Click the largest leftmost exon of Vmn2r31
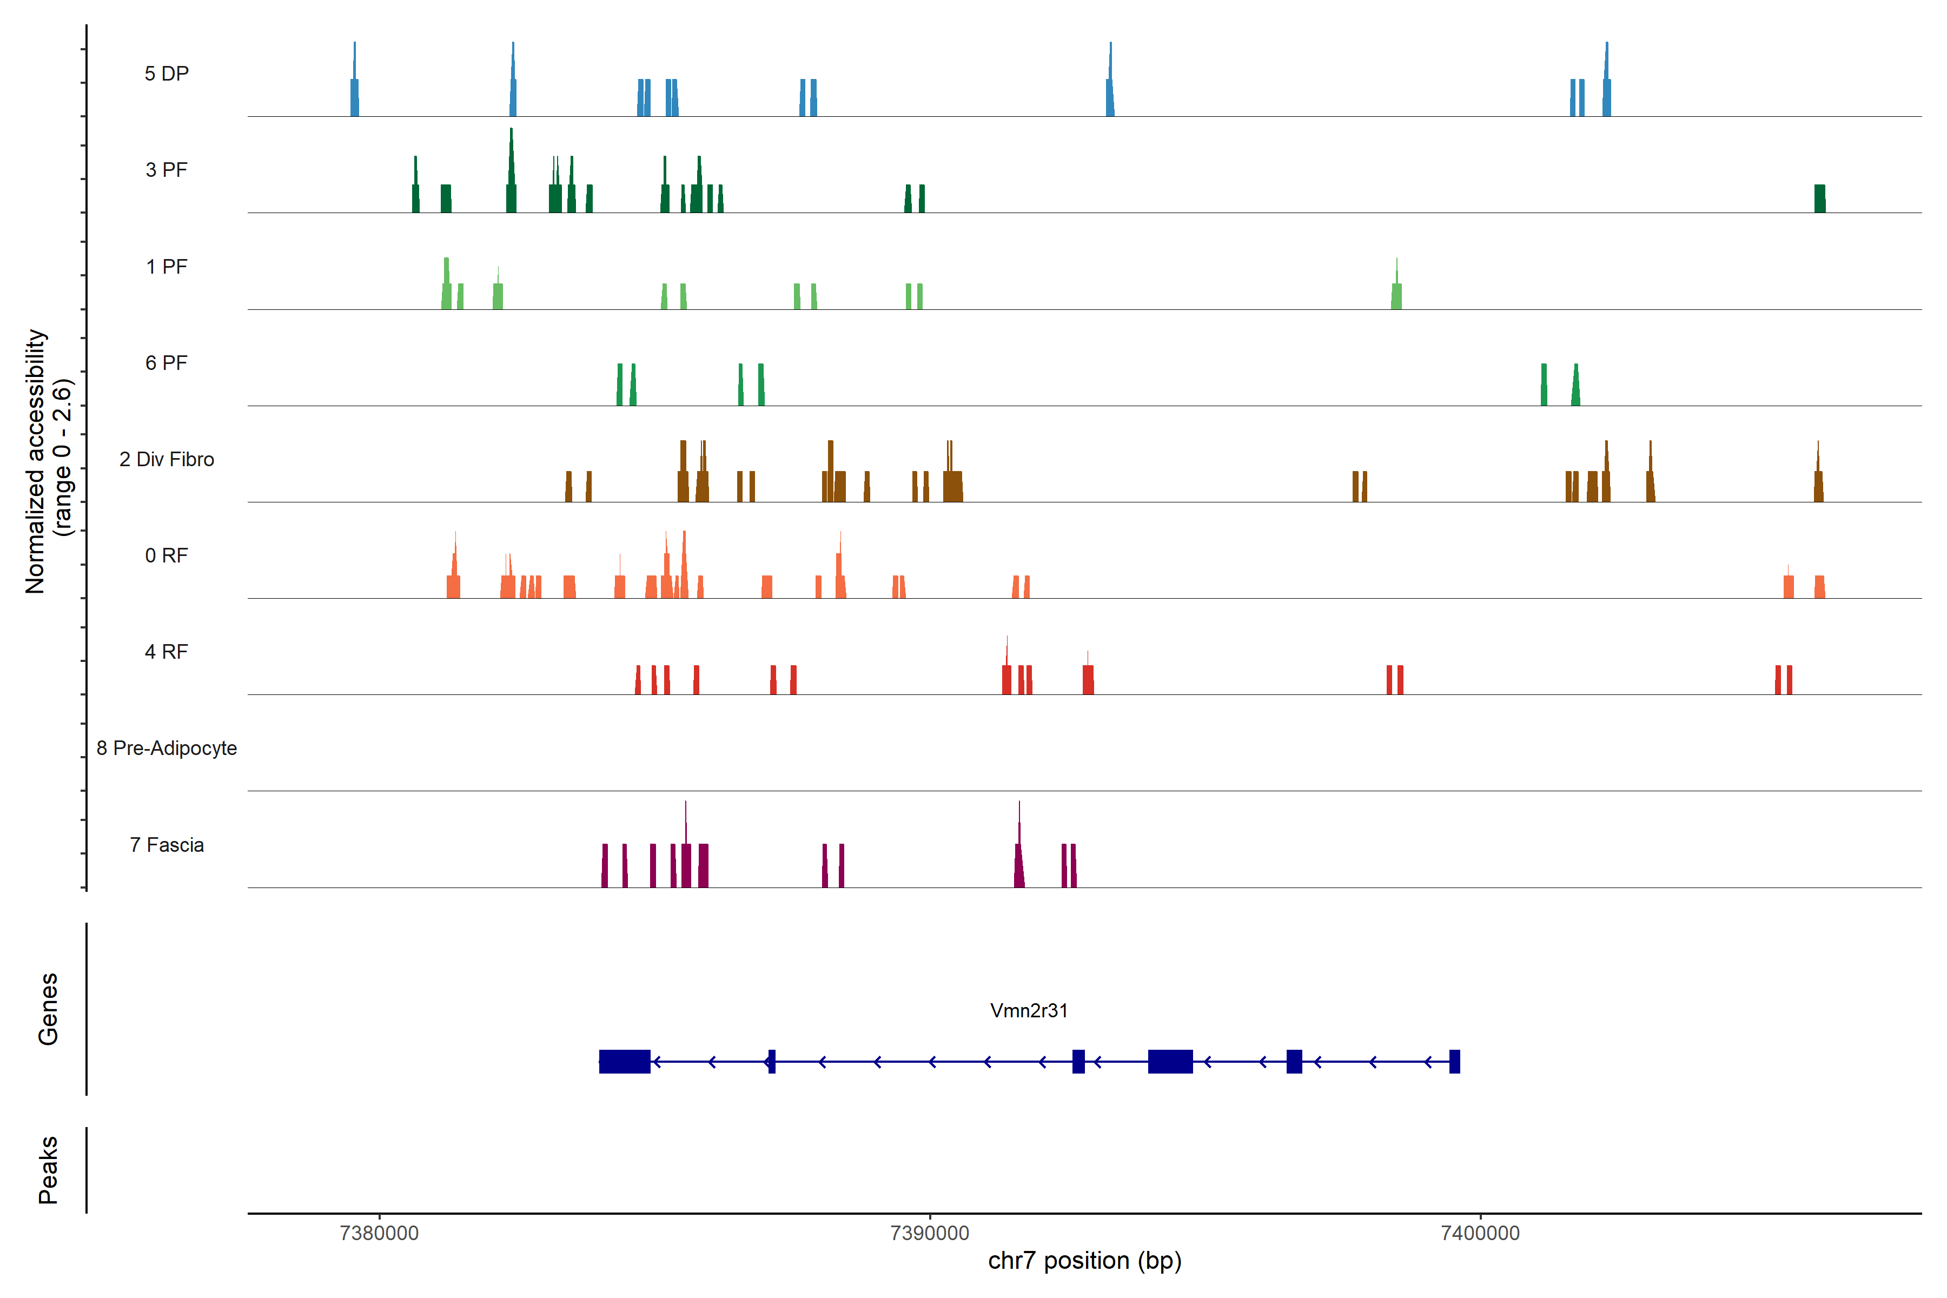The height and width of the screenshot is (1298, 1947). click(x=624, y=1061)
